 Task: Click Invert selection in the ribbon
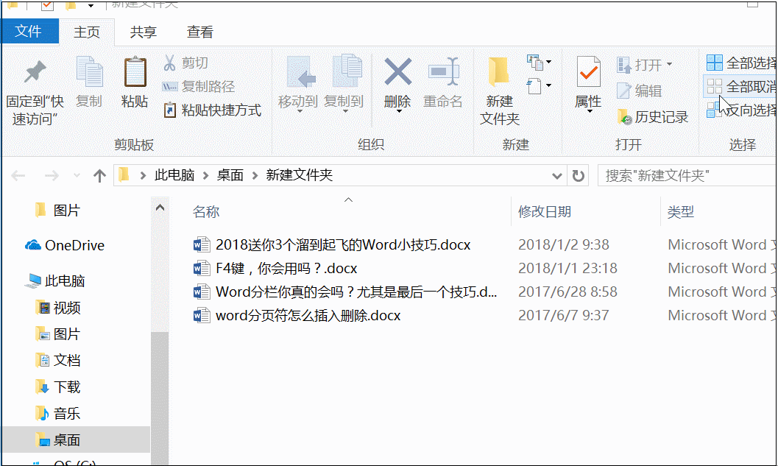click(741, 110)
